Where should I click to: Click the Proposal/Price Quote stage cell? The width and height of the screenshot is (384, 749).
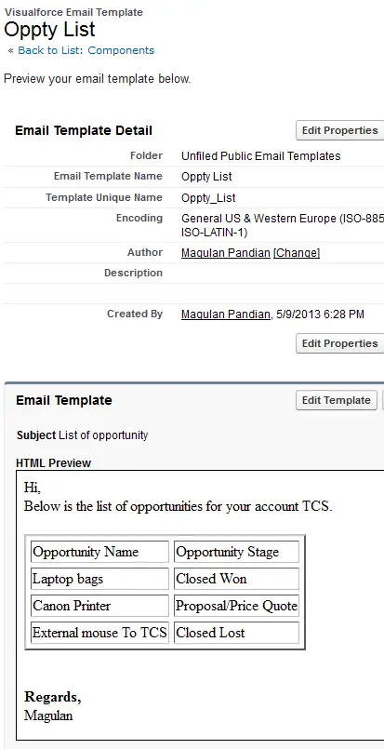pos(236,606)
